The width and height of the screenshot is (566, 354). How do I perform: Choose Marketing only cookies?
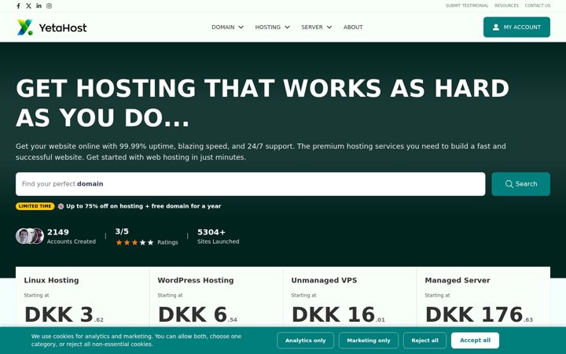(x=369, y=341)
